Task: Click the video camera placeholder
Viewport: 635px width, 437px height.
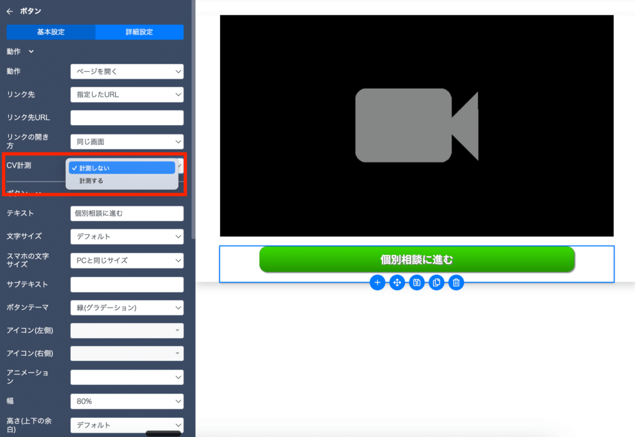Action: 417,125
